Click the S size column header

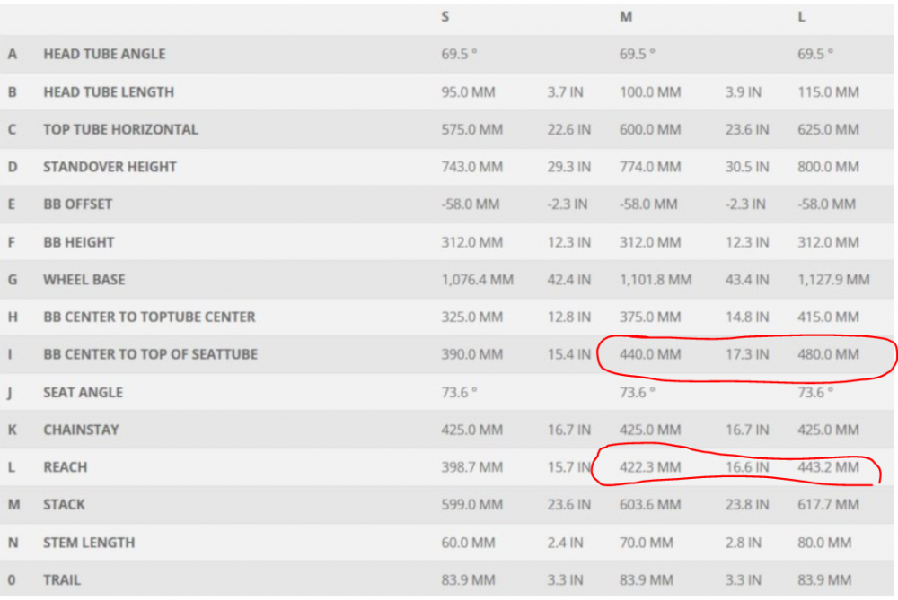pyautogui.click(x=445, y=17)
